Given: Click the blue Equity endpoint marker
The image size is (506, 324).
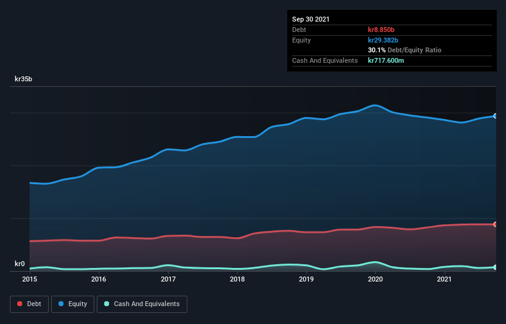Looking at the screenshot, I should tap(496, 116).
